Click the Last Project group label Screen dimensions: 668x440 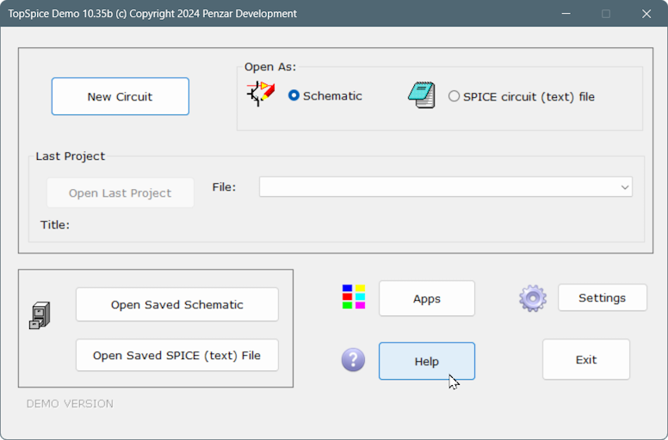[x=71, y=156]
